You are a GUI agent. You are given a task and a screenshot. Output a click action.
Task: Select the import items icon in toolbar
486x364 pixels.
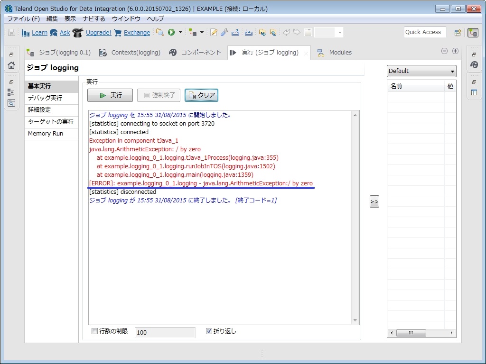tap(249, 32)
